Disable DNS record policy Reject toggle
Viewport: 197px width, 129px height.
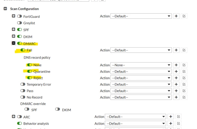point(30,78)
